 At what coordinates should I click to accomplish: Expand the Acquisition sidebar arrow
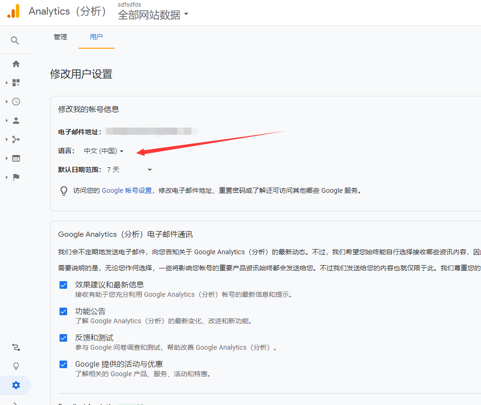(x=7, y=139)
